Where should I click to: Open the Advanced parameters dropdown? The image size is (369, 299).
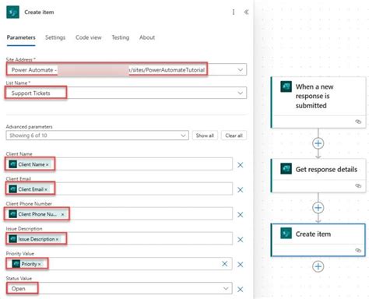97,135
